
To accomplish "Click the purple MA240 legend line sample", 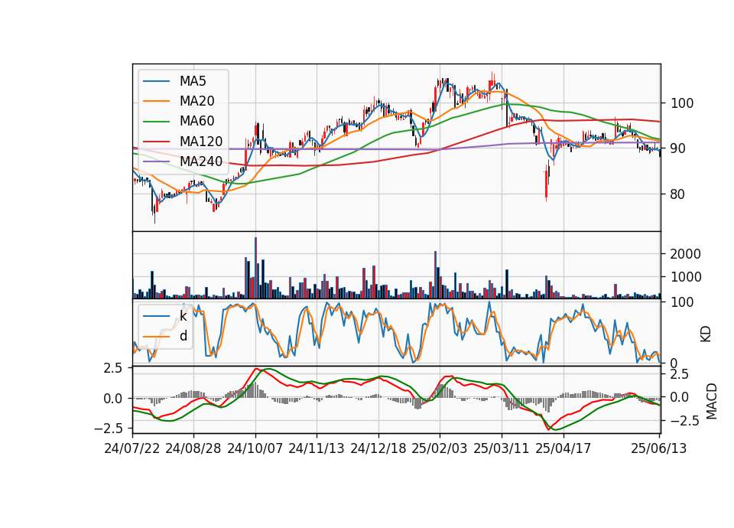I will [156, 161].
